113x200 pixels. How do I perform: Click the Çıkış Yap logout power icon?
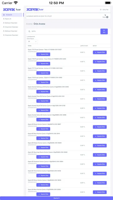pos(101,9)
